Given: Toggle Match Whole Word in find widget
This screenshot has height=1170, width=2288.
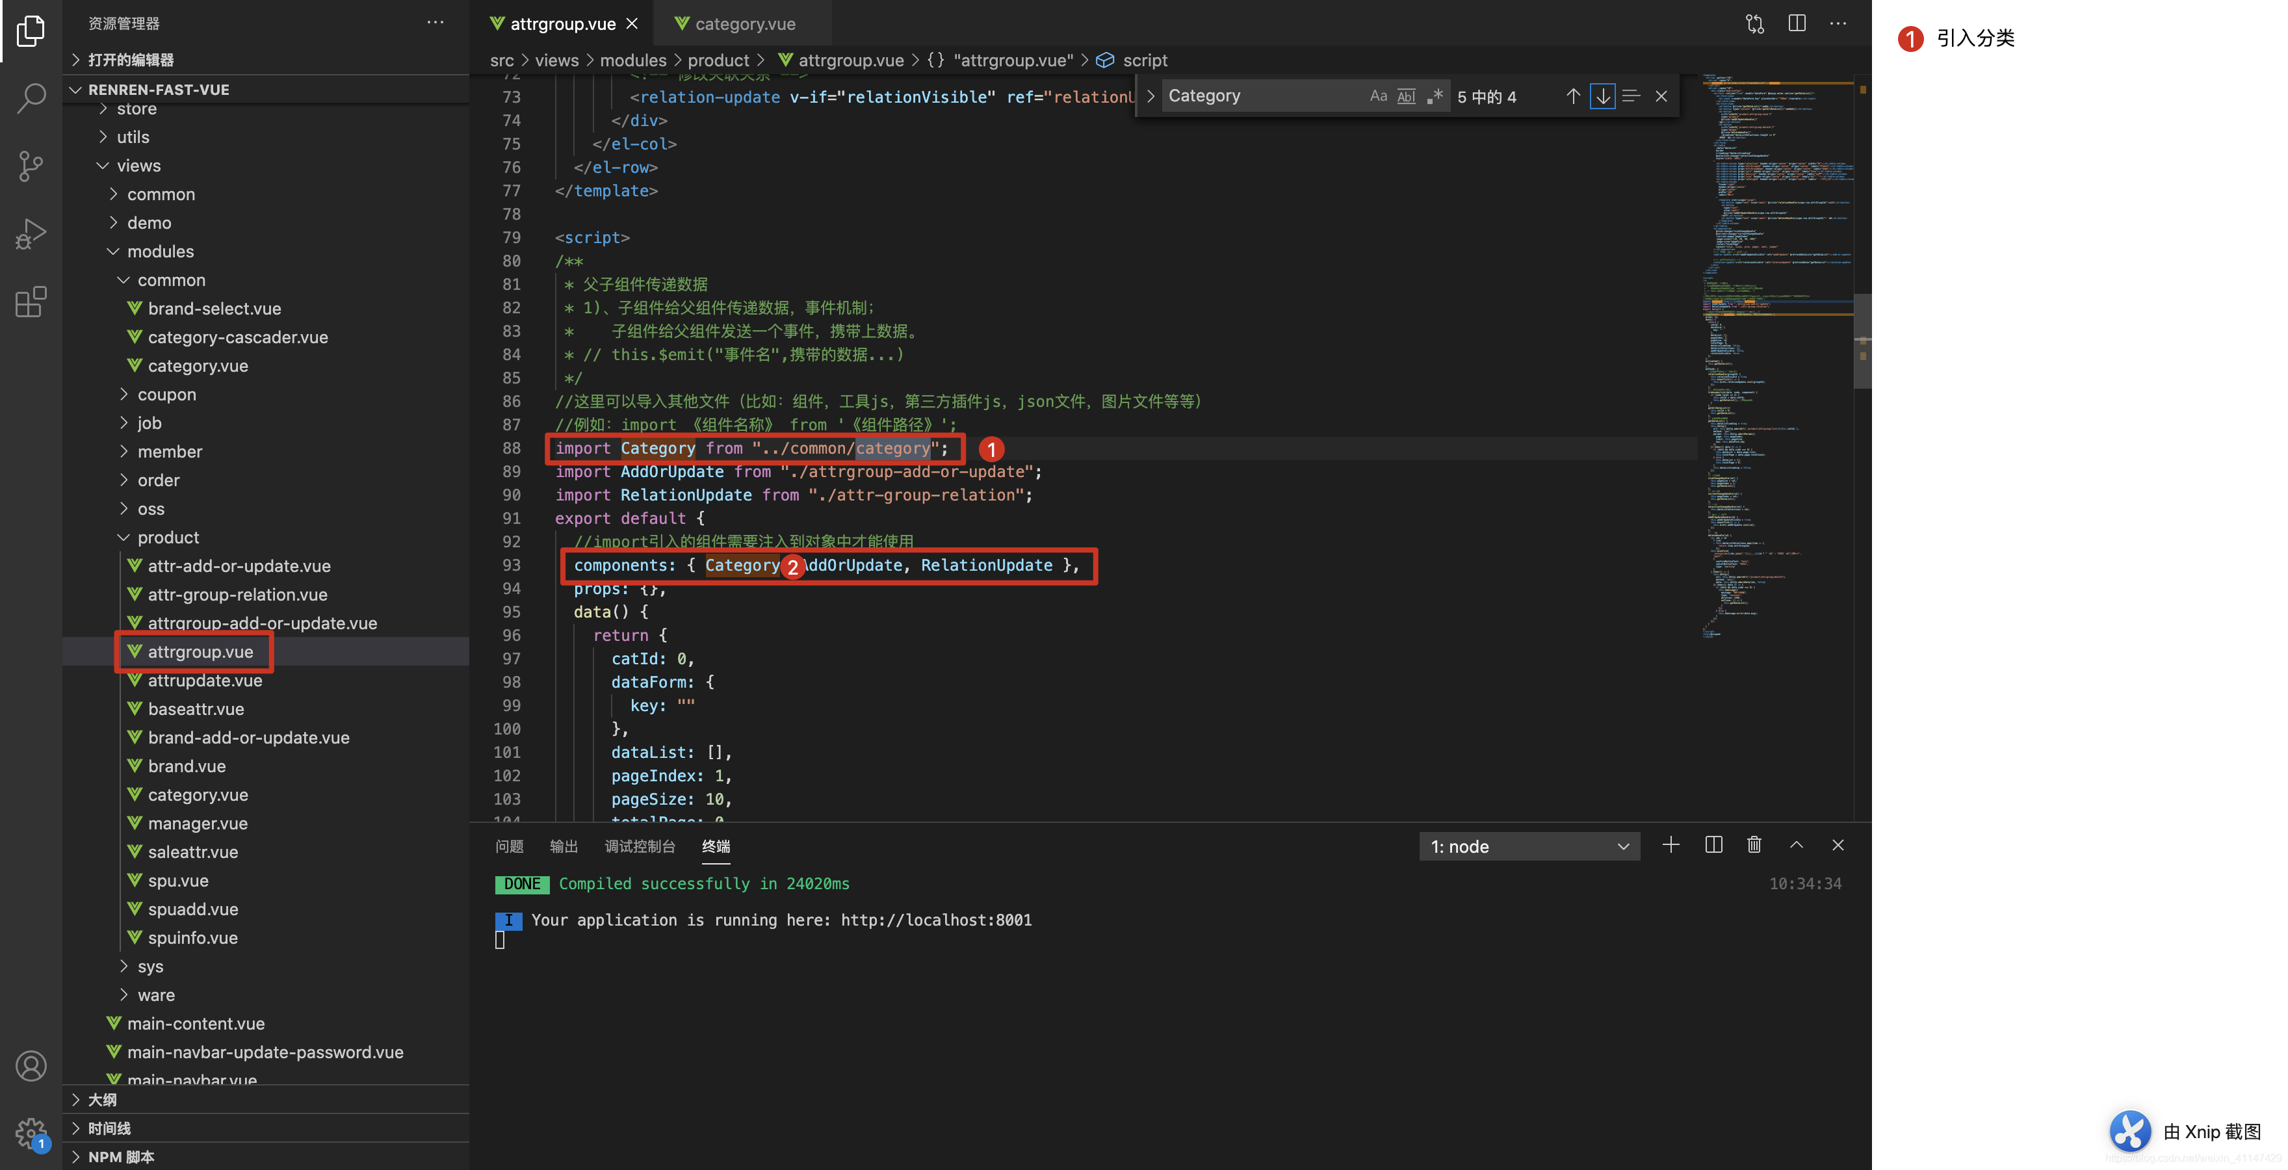Looking at the screenshot, I should (1406, 96).
